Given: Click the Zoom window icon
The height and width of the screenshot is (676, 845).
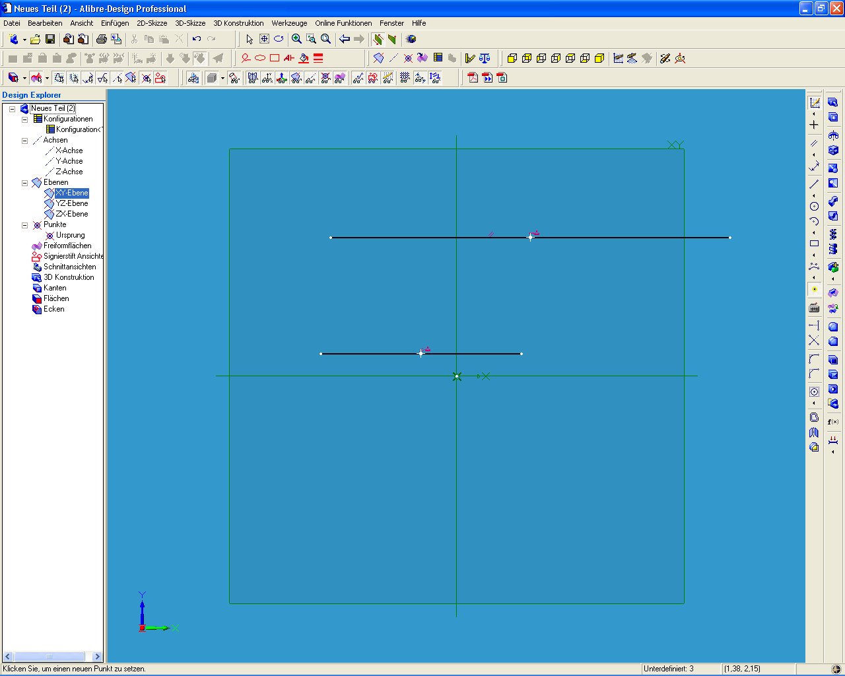Looking at the screenshot, I should (312, 40).
